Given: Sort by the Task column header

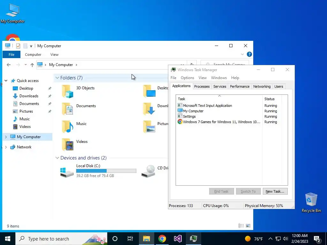Looking at the screenshot, I should point(219,99).
